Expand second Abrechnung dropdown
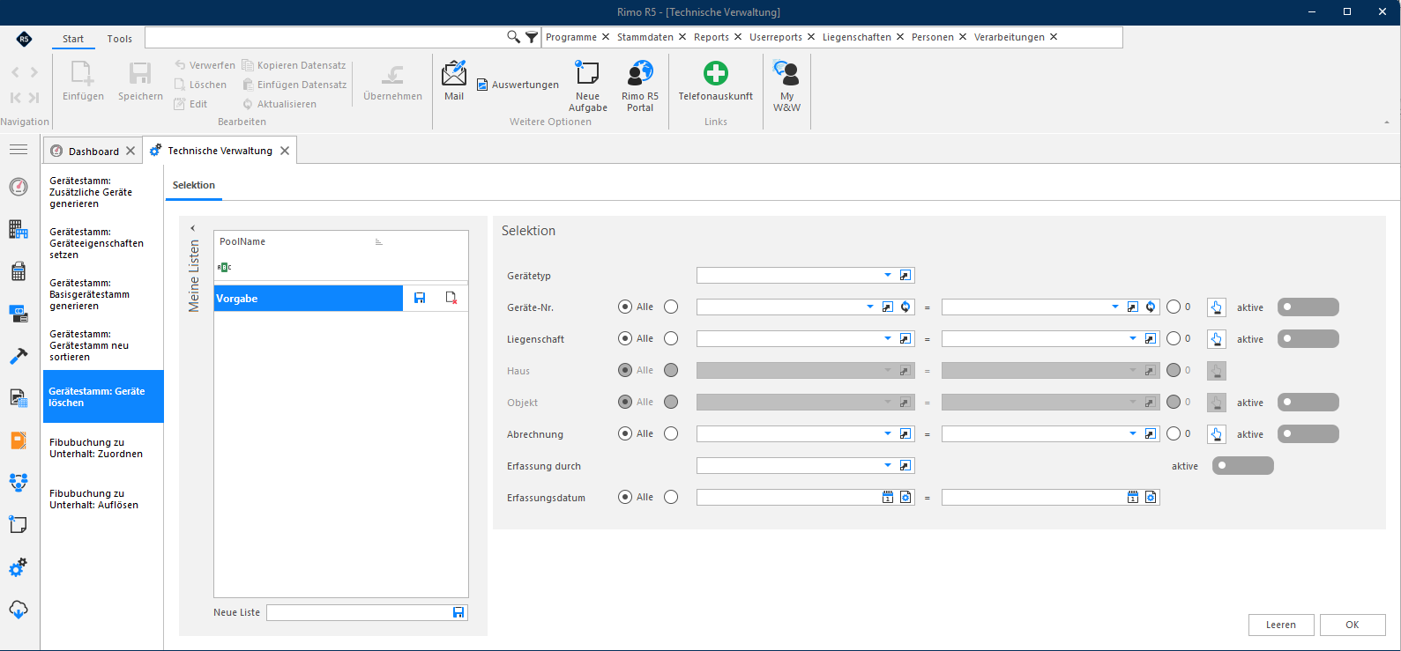The height and width of the screenshot is (651, 1401). click(1133, 434)
